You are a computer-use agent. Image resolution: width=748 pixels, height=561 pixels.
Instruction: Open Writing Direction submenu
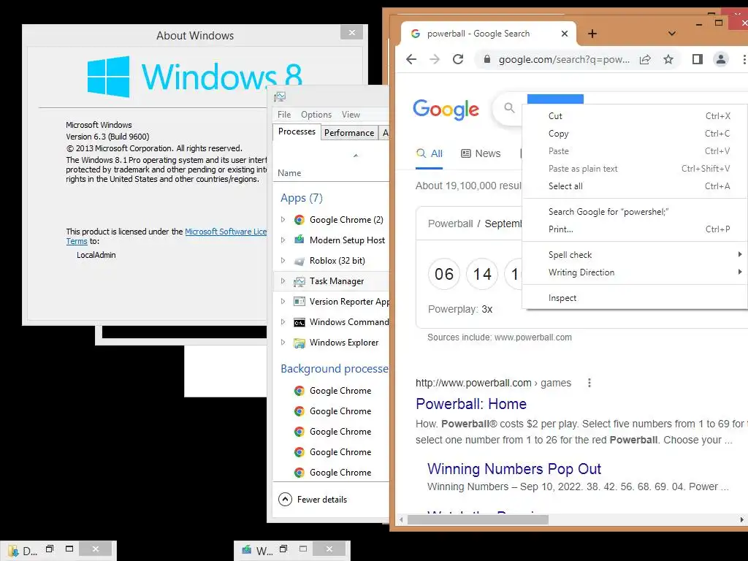pos(635,272)
